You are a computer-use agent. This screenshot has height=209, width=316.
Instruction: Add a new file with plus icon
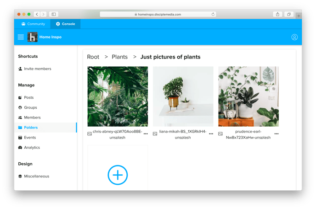pyautogui.click(x=118, y=175)
